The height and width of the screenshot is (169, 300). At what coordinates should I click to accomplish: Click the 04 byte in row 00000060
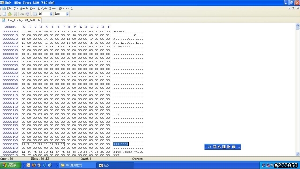click(x=29, y=54)
